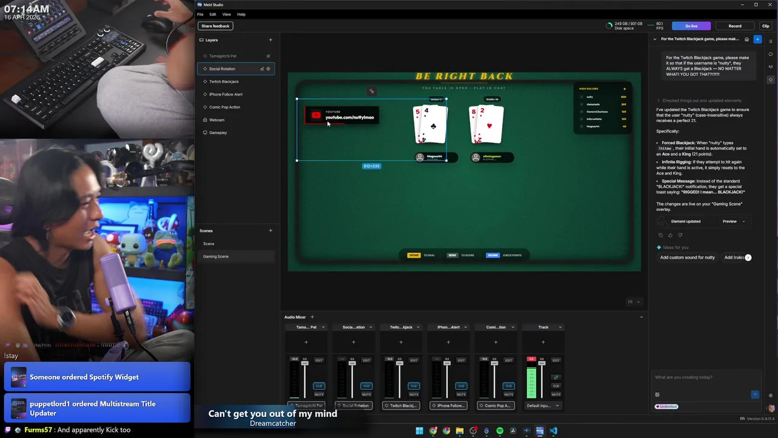Open Windows Start menu
The image size is (778, 438).
point(419,431)
